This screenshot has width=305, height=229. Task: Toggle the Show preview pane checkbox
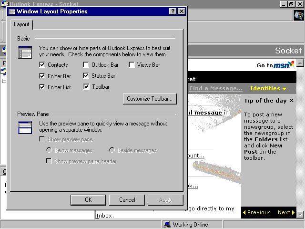pos(42,139)
